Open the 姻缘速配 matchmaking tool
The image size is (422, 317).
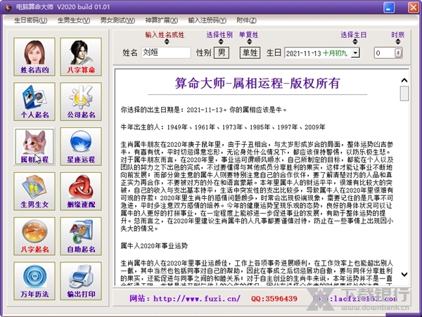click(81, 191)
